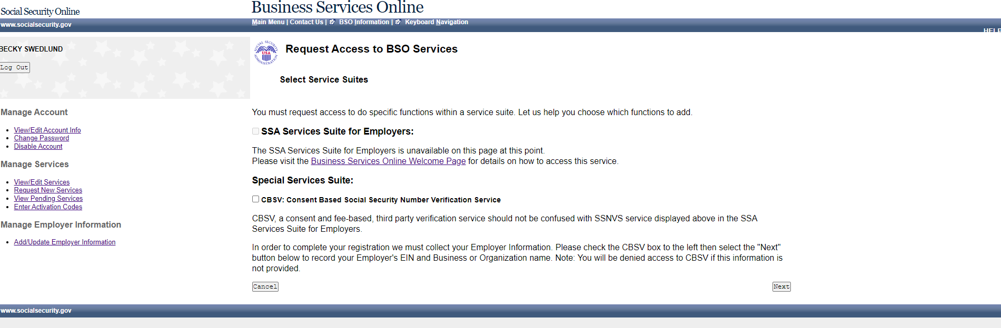Click the Social Security Administration seal logo
The height and width of the screenshot is (328, 1001).
(x=266, y=52)
